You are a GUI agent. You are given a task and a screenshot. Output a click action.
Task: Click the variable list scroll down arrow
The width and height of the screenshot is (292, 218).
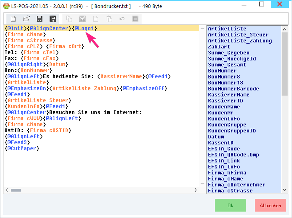click(284, 190)
